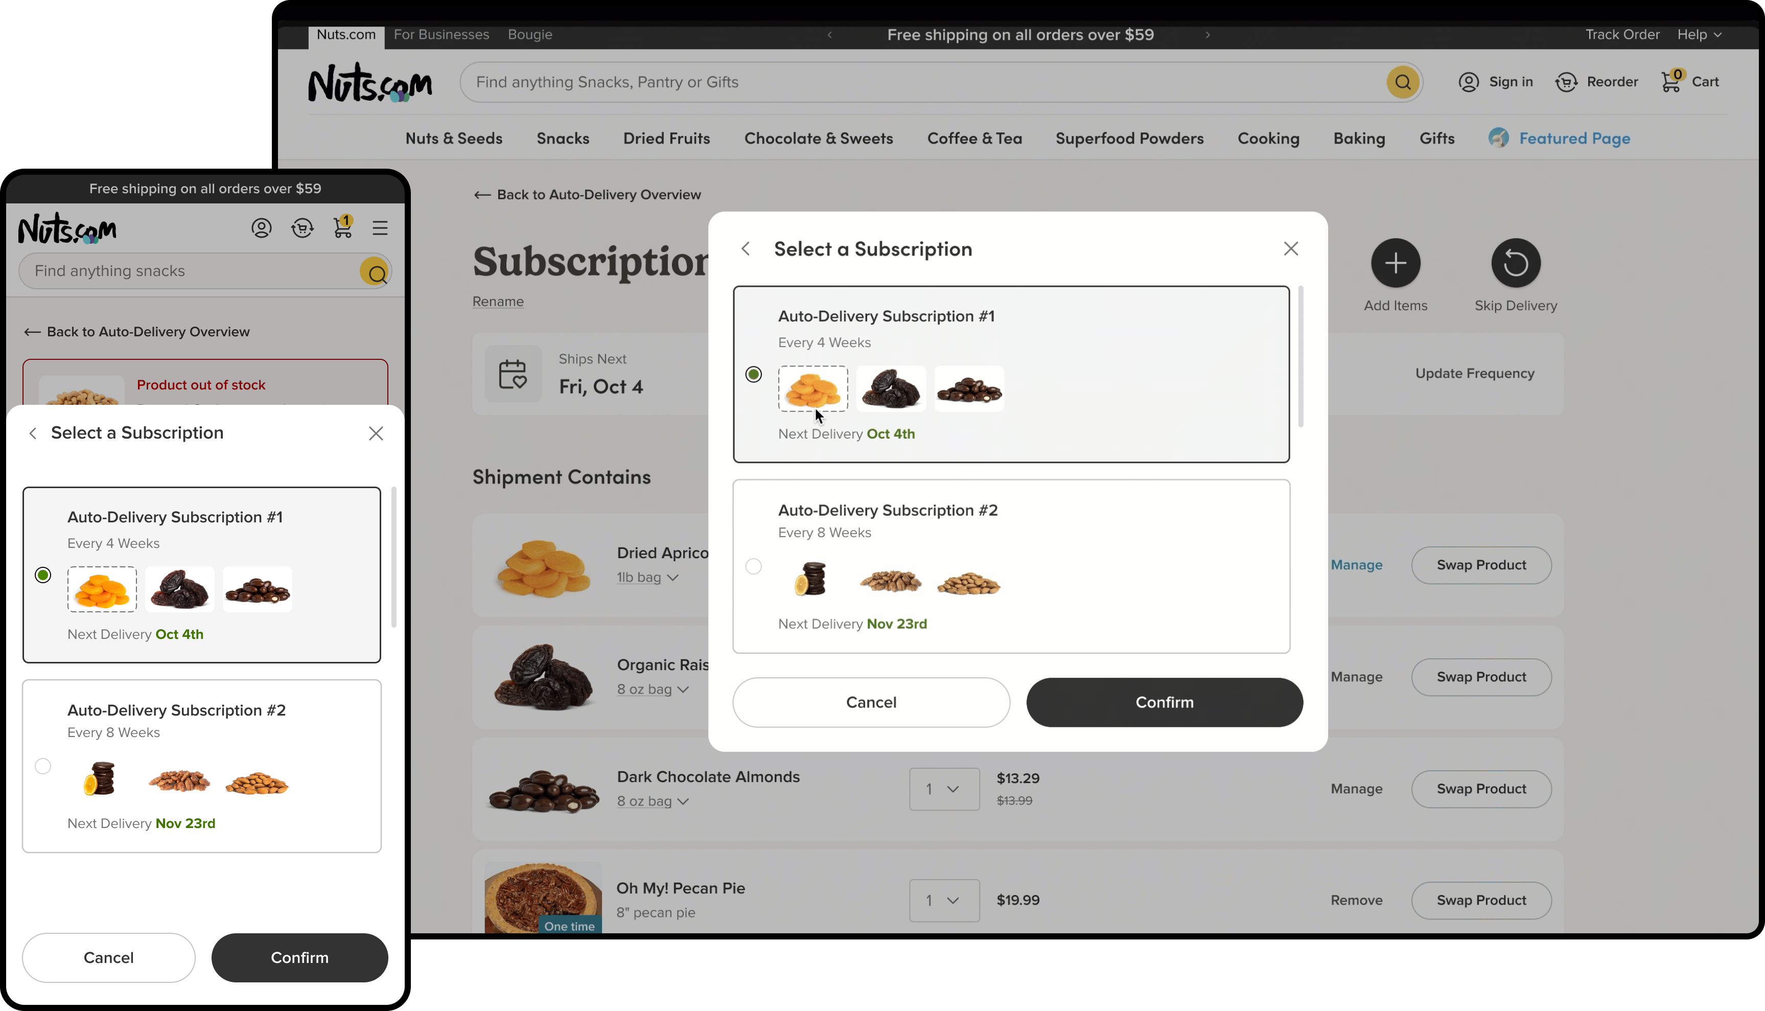Screen dimensions: 1765x1011
Task: Open the Baking menu
Action: (x=1359, y=138)
